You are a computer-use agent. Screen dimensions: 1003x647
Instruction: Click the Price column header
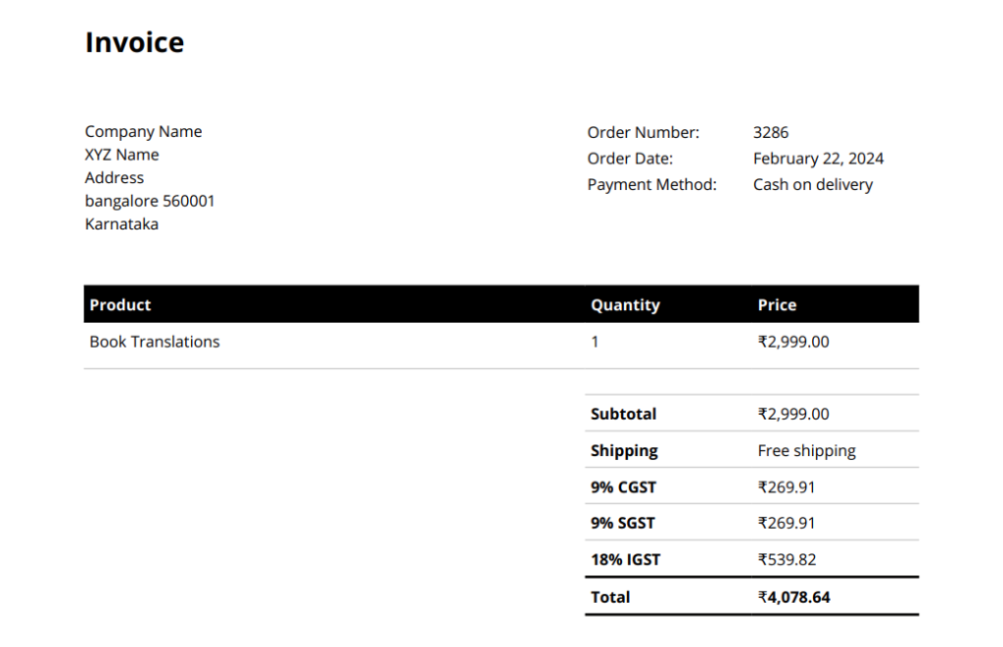click(777, 304)
